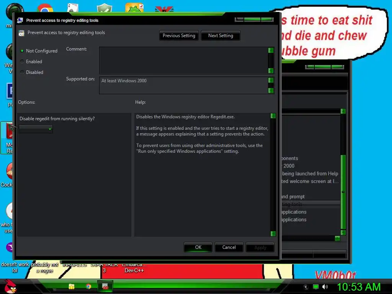Select the 'nd prompt' row in background list
The width and height of the screenshot is (392, 294).
tap(310, 196)
